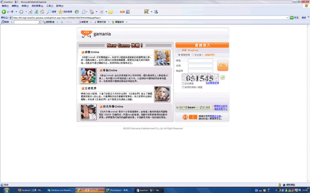Image resolution: width=310 pixels, height=193 pixels.
Task: Click the gamania logo
Action: coord(96,34)
